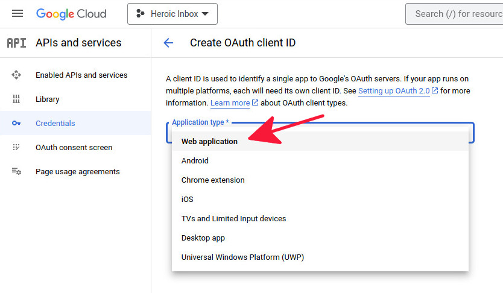The image size is (503, 293).
Task: Open the hamburger navigation menu
Action: tap(17, 13)
